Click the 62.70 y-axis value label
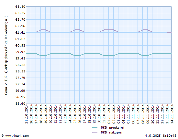 click(20, 20)
